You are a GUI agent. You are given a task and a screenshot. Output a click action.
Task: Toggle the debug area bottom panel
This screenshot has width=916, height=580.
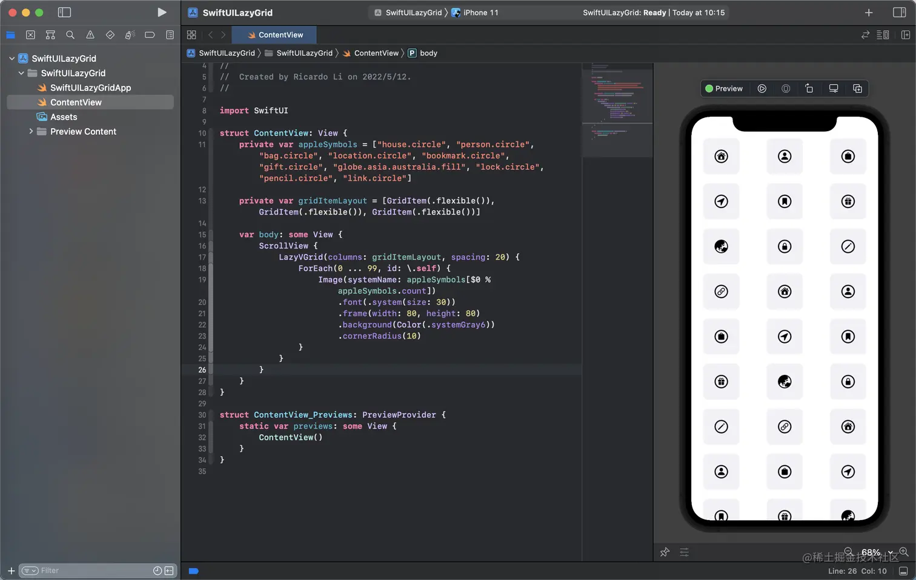[x=903, y=571]
